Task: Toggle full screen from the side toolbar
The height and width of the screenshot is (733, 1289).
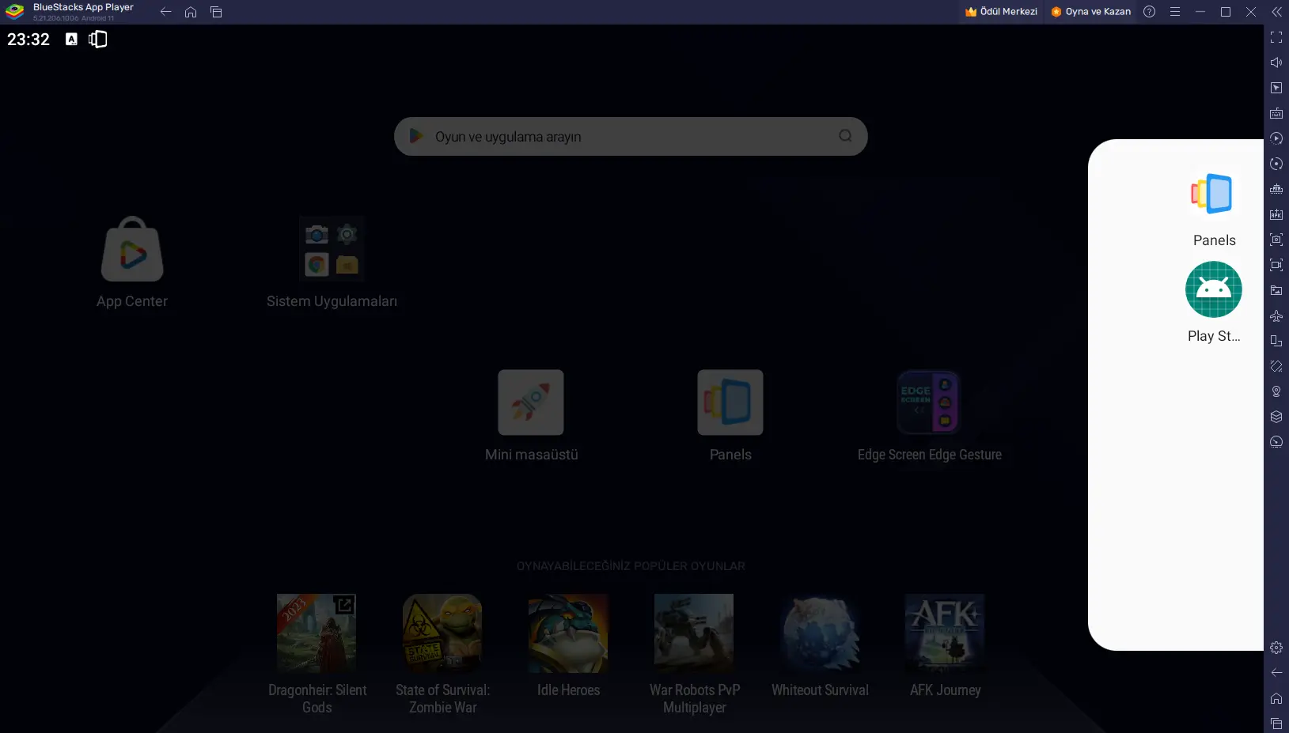Action: point(1276,37)
